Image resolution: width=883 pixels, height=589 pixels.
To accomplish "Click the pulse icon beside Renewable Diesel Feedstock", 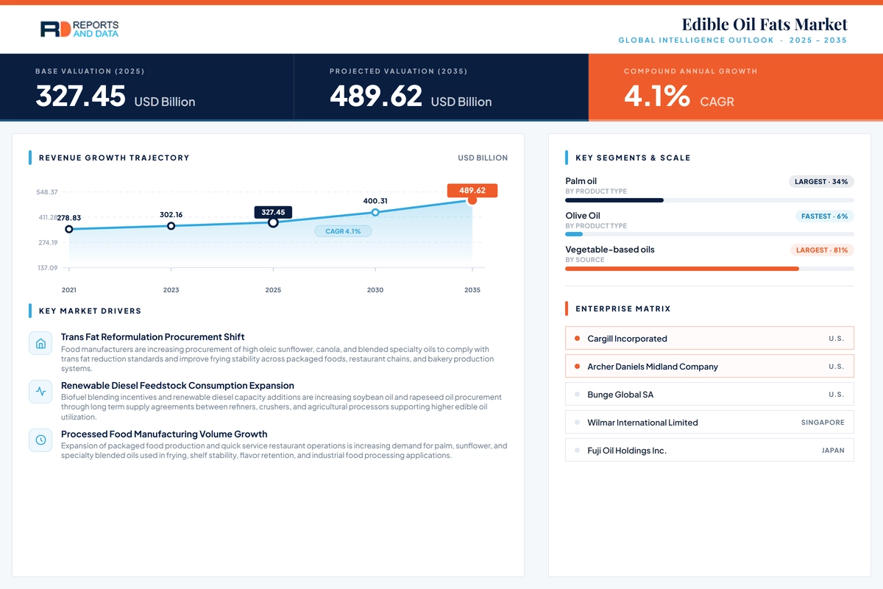I will (40, 392).
